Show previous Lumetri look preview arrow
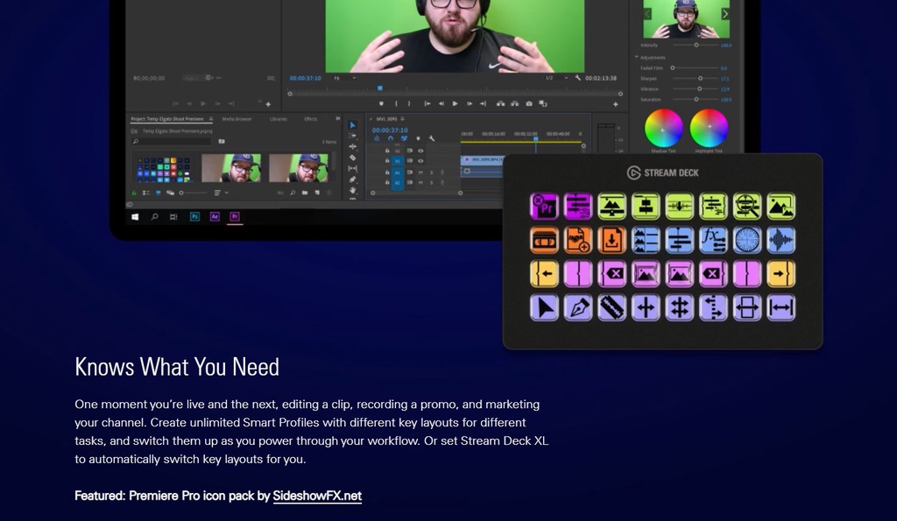The width and height of the screenshot is (897, 521). point(647,14)
